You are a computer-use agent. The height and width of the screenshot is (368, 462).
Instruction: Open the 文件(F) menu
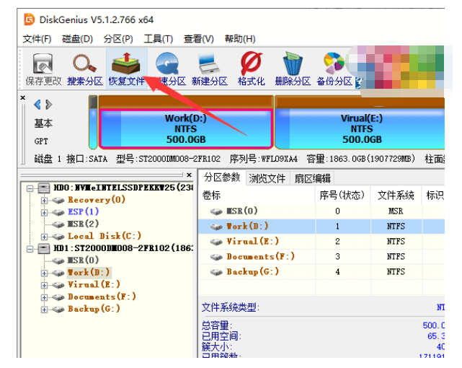coord(37,39)
